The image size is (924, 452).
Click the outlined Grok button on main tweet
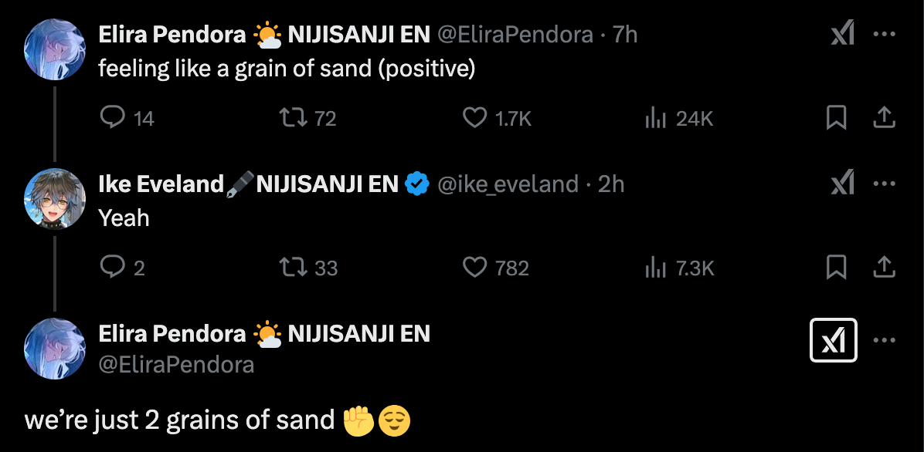tap(833, 340)
